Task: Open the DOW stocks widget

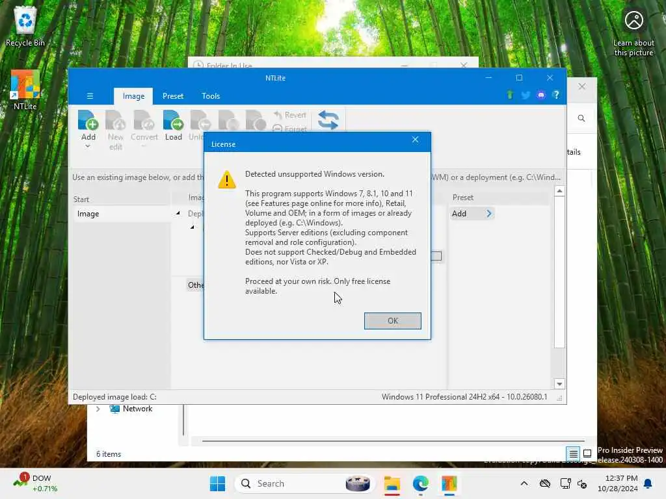Action: (35, 483)
